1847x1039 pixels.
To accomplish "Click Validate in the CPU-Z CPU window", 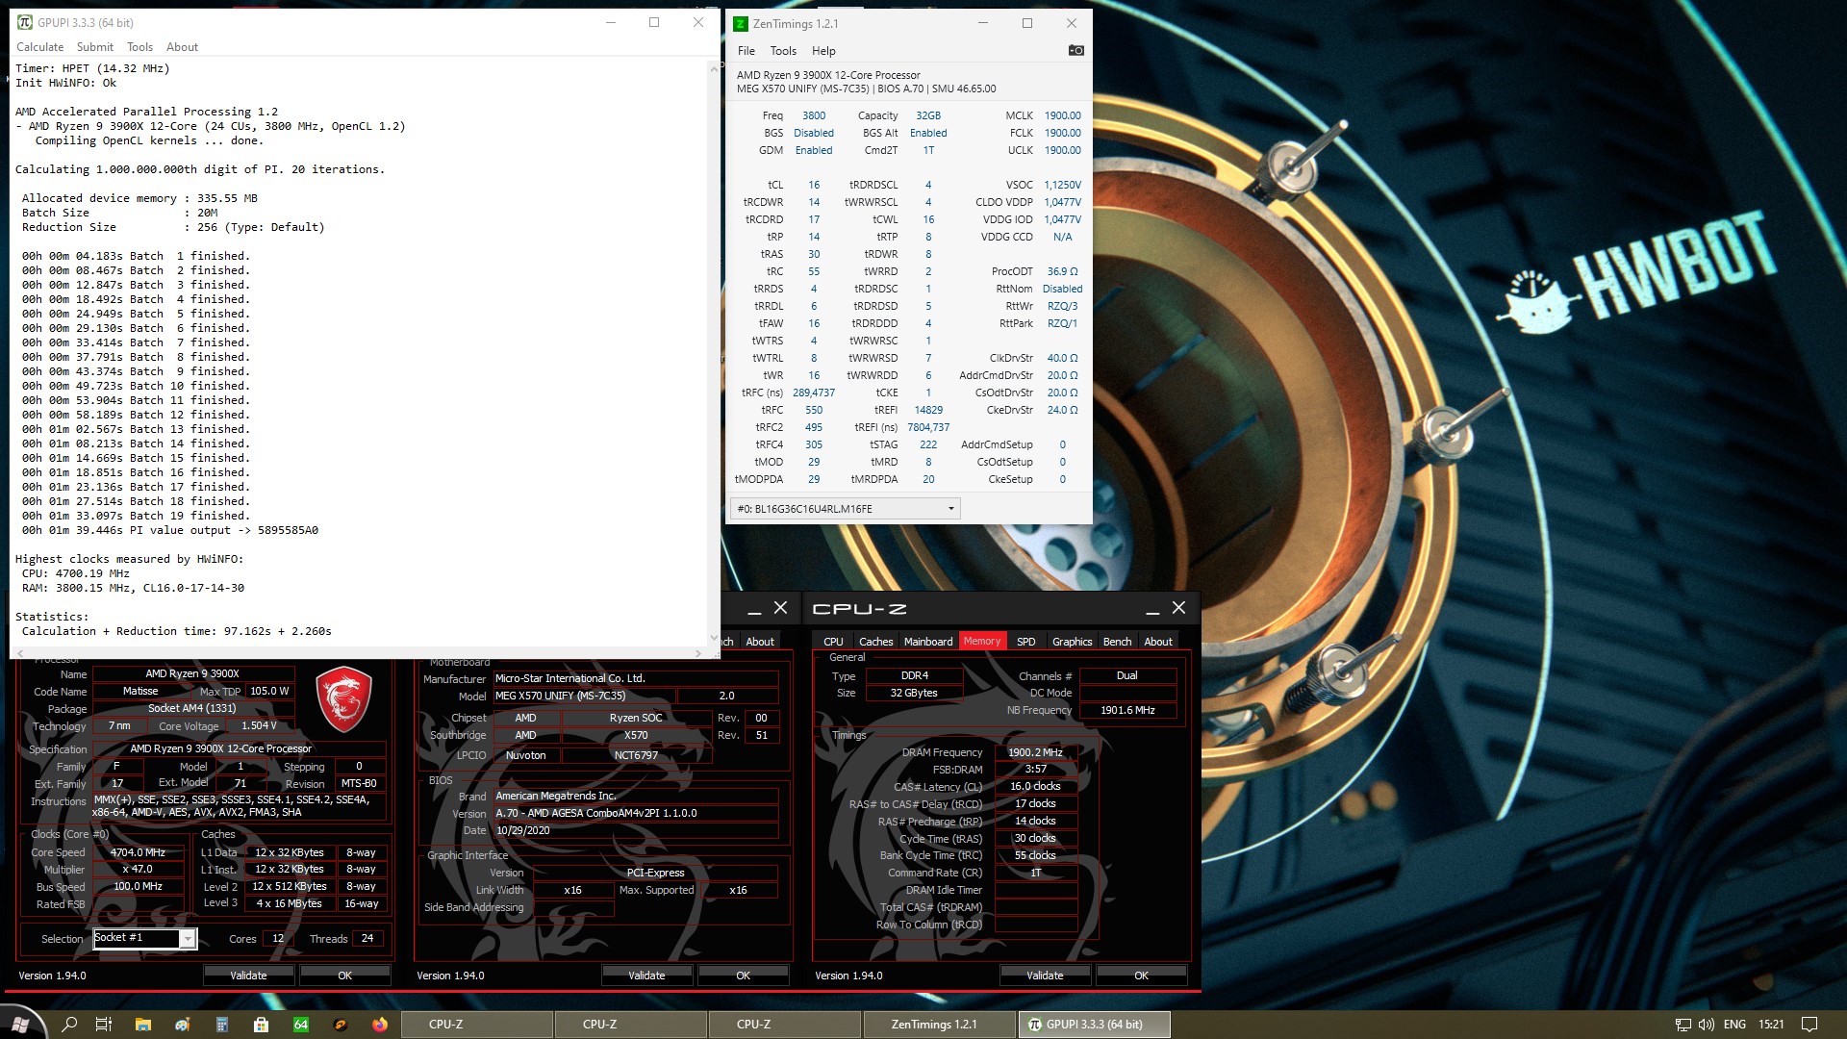I will pos(248,976).
